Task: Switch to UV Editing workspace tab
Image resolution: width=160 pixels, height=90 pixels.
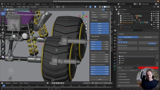Action: pos(44,4)
